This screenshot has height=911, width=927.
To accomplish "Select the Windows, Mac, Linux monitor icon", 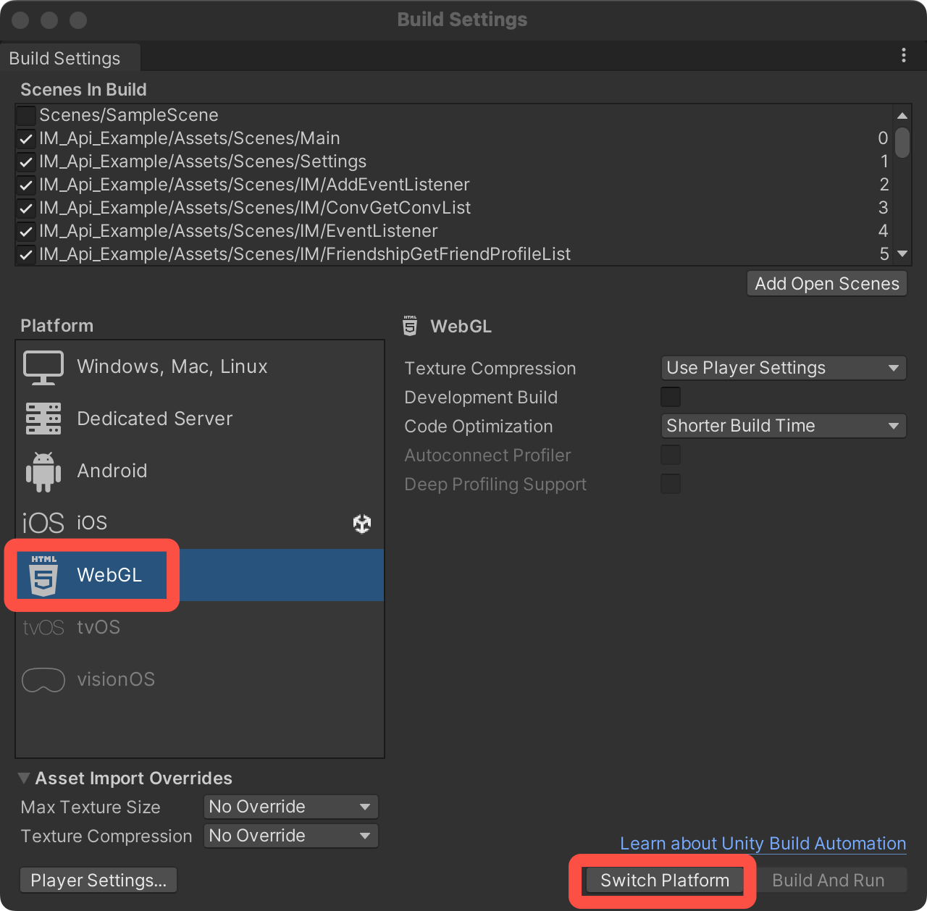I will click(x=43, y=367).
